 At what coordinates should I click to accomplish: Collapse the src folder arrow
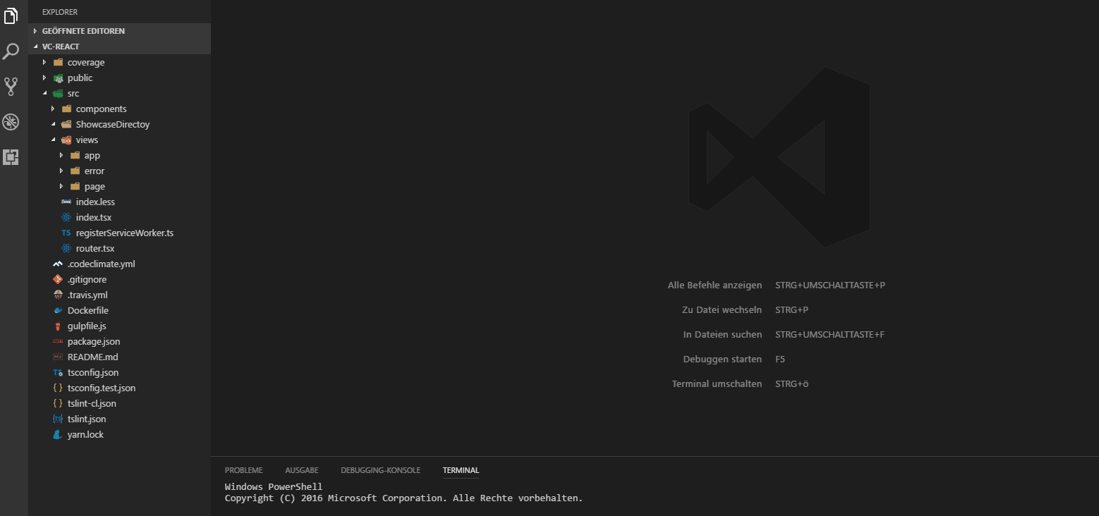(44, 93)
